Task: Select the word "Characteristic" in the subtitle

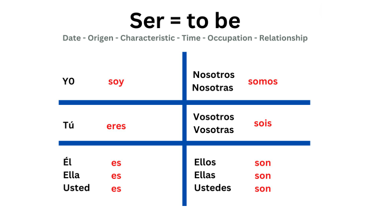Action: (147, 38)
